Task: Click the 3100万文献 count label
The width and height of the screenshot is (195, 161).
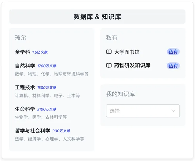Action: pyautogui.click(x=47, y=109)
